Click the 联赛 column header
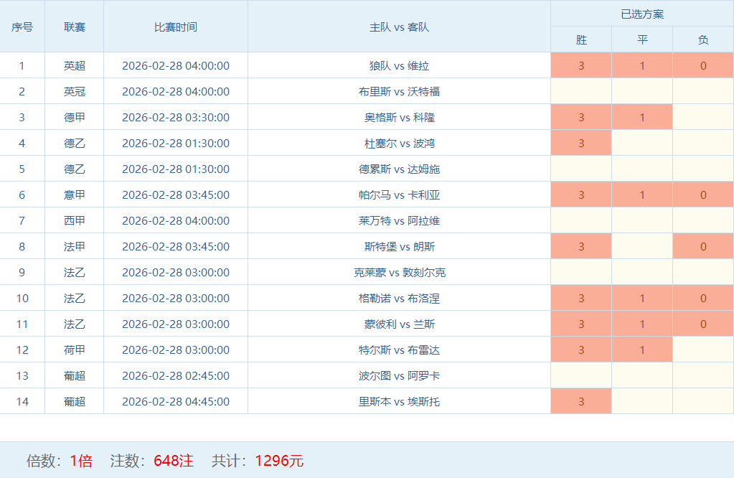This screenshot has width=734, height=478. [75, 27]
